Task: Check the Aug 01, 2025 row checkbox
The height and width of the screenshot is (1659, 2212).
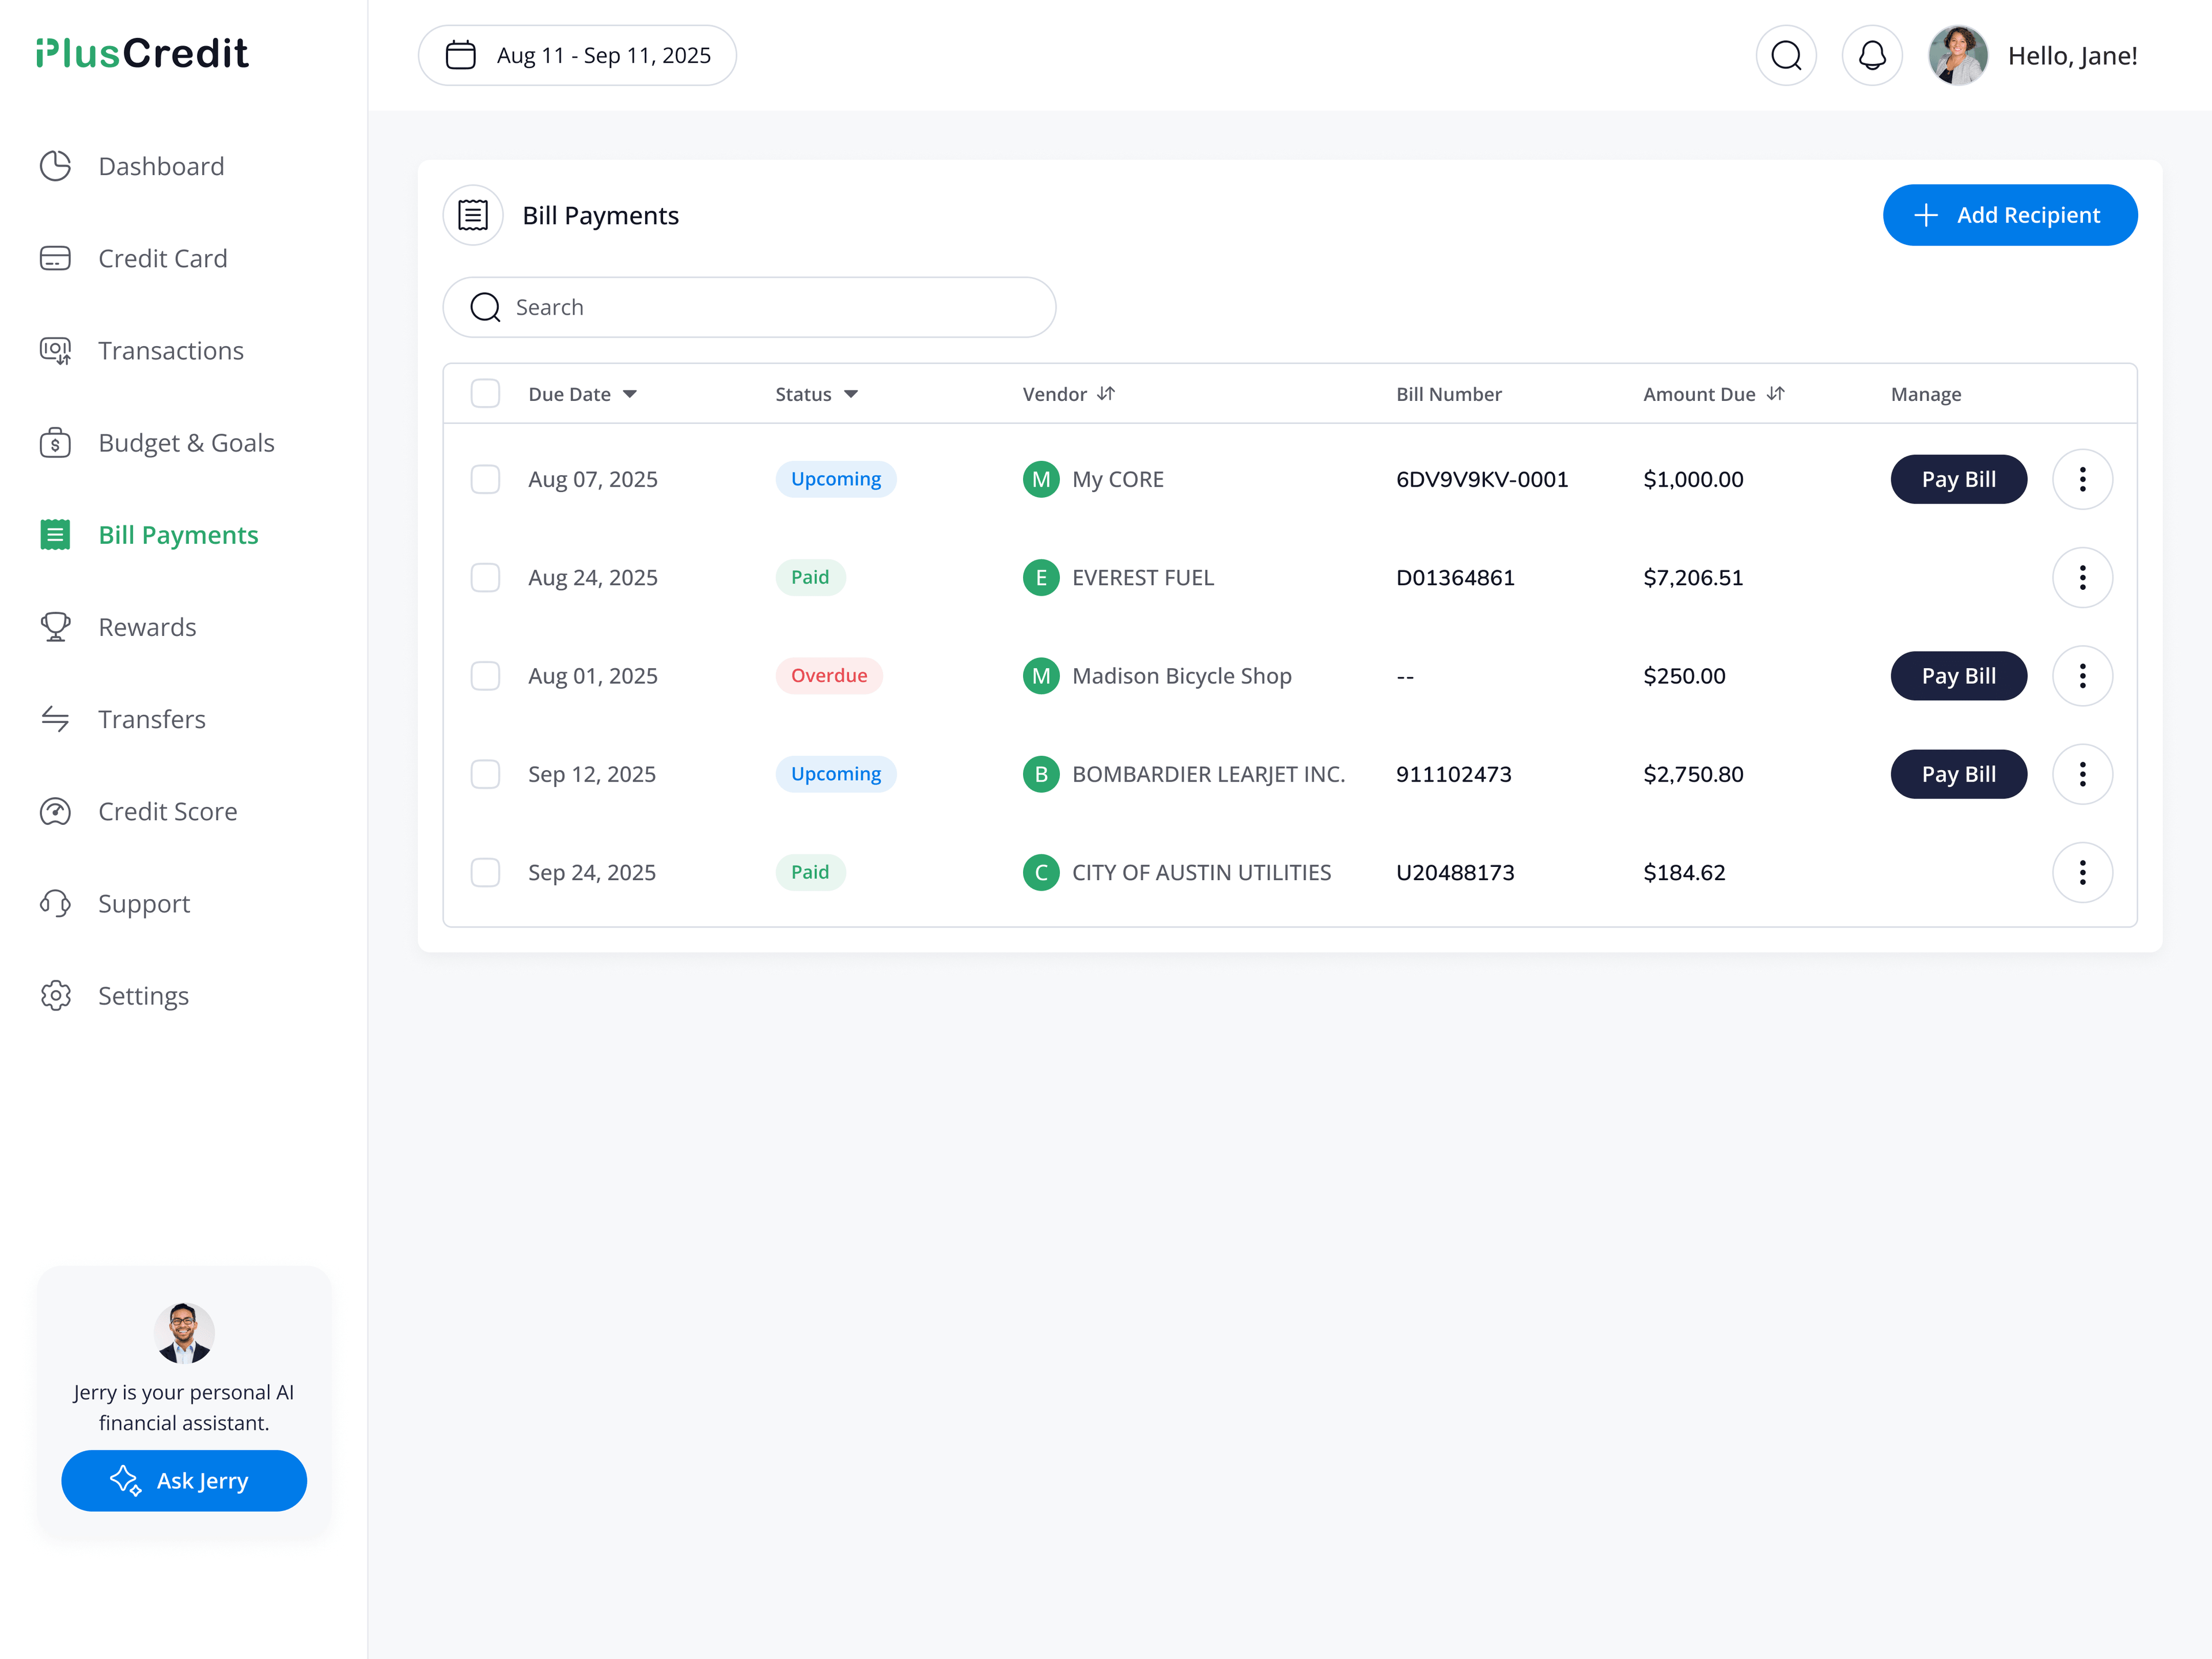Action: tap(485, 676)
